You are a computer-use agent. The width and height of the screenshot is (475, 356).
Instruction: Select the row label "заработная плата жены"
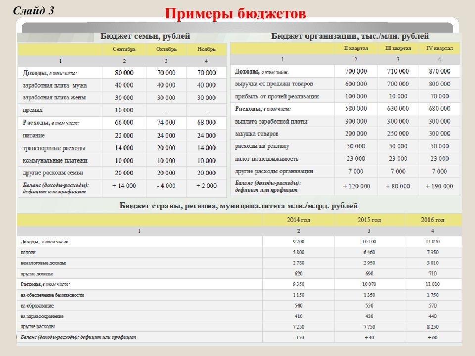point(54,97)
